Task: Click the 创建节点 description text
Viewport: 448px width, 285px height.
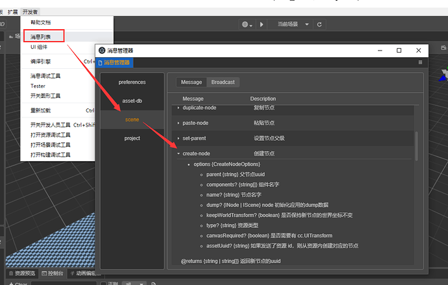Action: pyautogui.click(x=264, y=154)
